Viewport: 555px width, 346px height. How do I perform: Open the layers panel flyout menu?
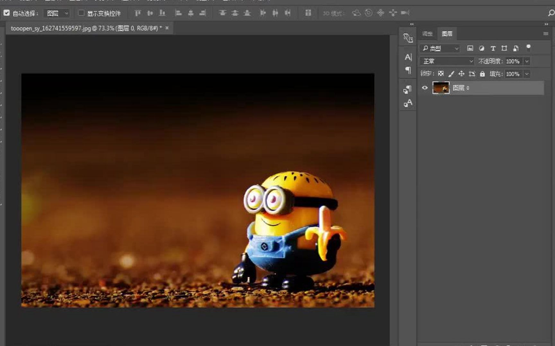tap(546, 34)
